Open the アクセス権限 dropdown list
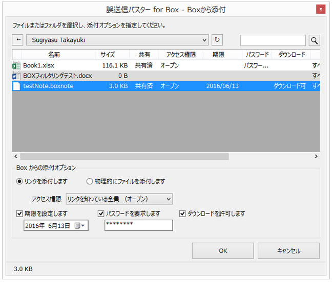This screenshot has width=333, height=285. [119, 199]
